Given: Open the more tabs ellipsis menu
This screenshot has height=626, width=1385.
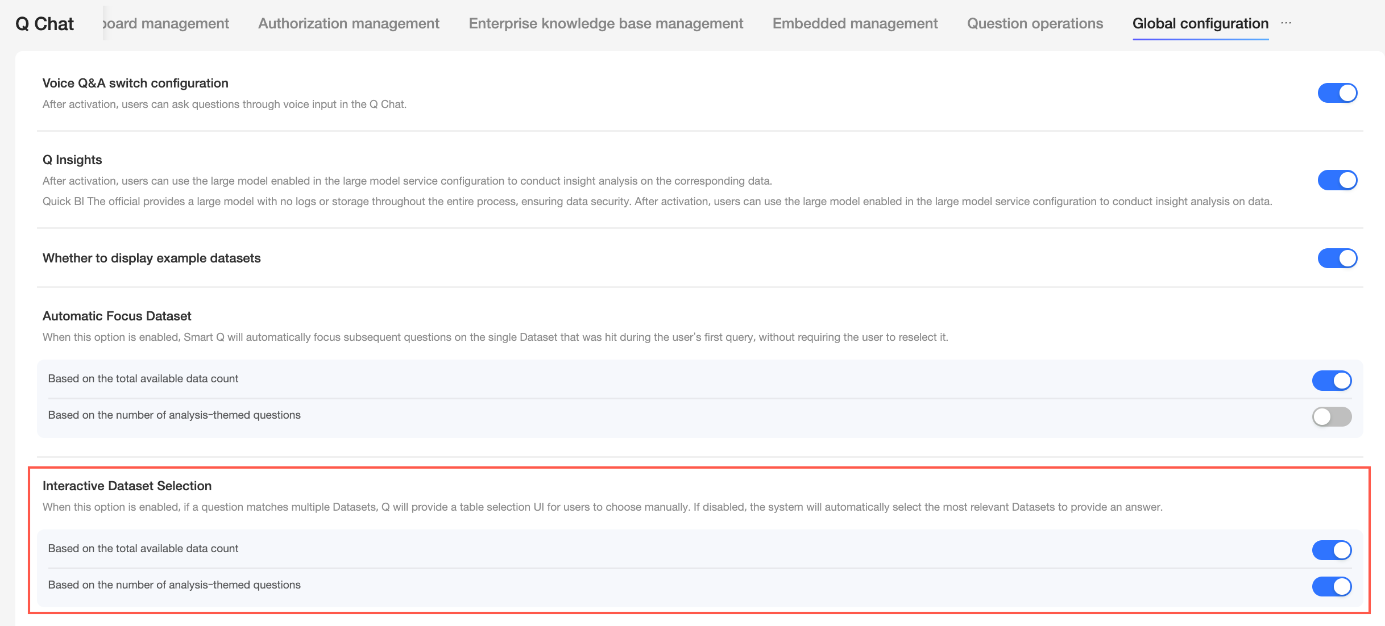Looking at the screenshot, I should 1286,23.
